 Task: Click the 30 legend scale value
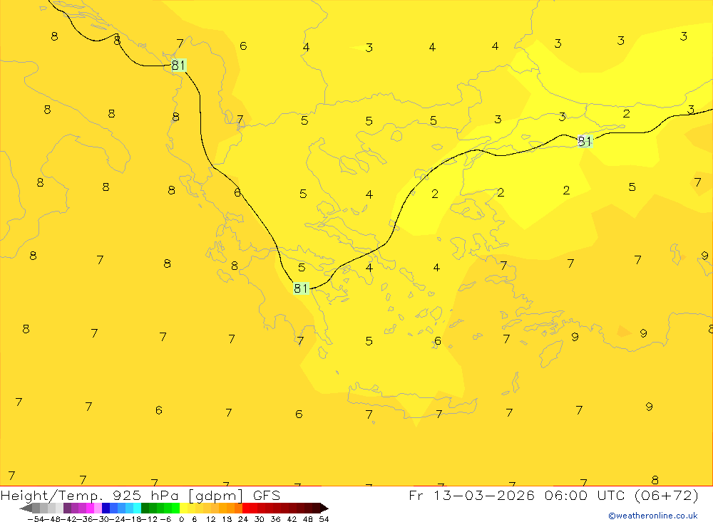(260, 519)
